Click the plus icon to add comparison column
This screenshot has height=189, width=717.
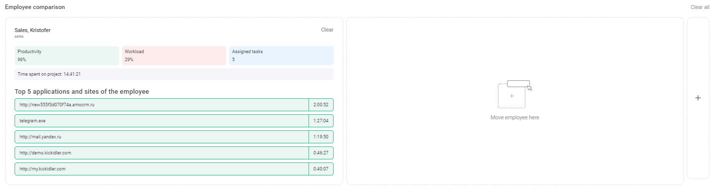point(698,98)
